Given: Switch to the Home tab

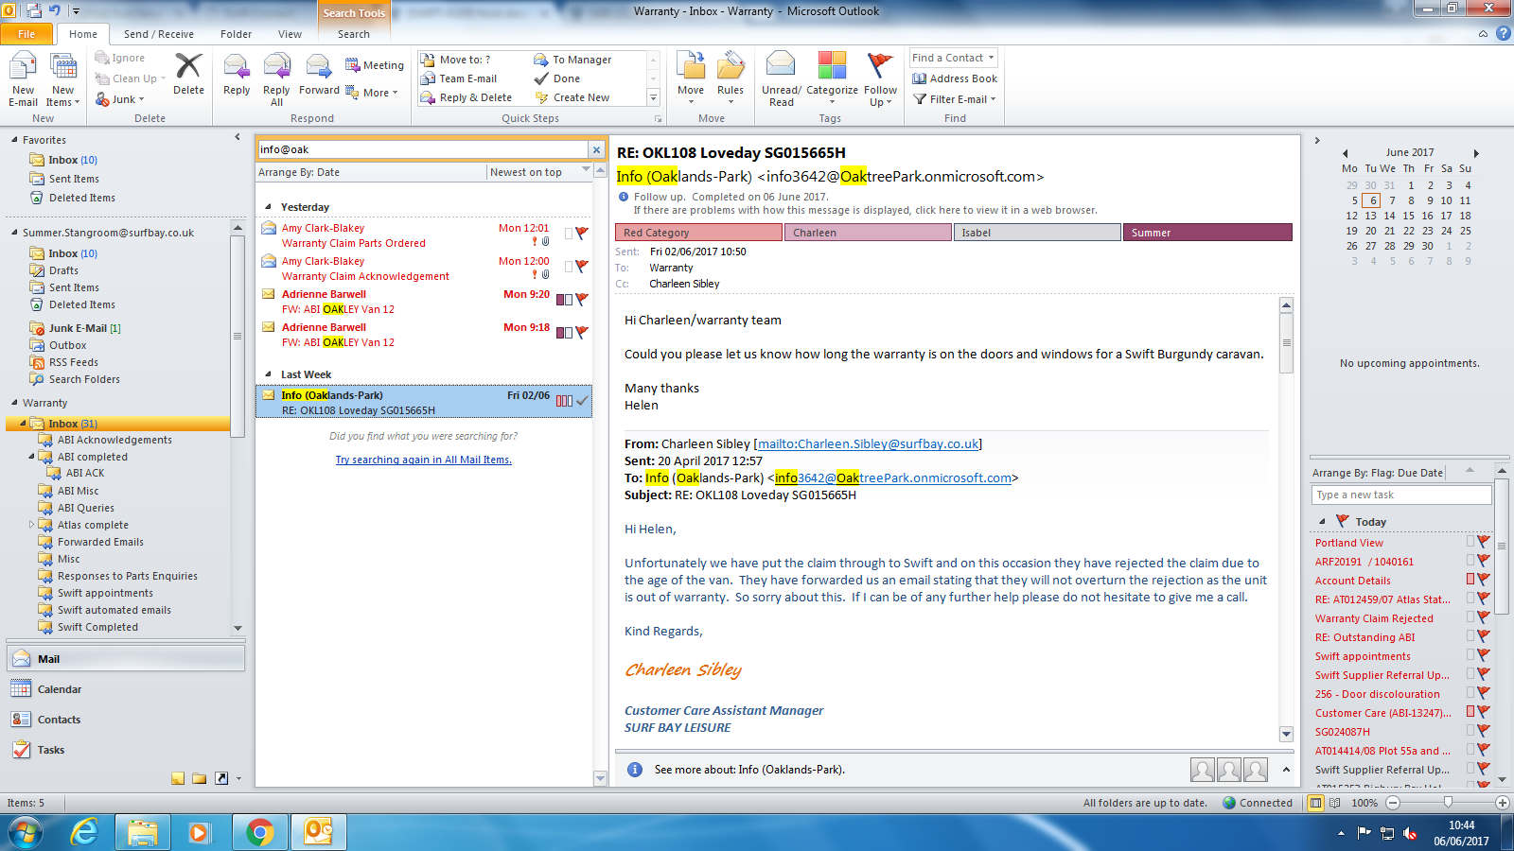Looking at the screenshot, I should click(83, 34).
